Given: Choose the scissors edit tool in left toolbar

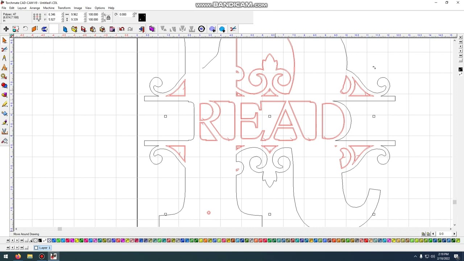Looking at the screenshot, I should pyautogui.click(x=4, y=49).
